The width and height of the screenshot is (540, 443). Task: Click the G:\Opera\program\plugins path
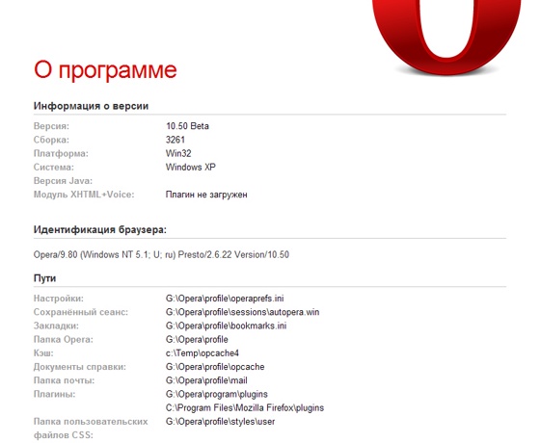coord(217,394)
